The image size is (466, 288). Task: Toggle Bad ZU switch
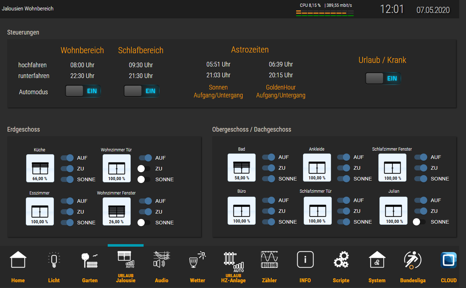269,168
